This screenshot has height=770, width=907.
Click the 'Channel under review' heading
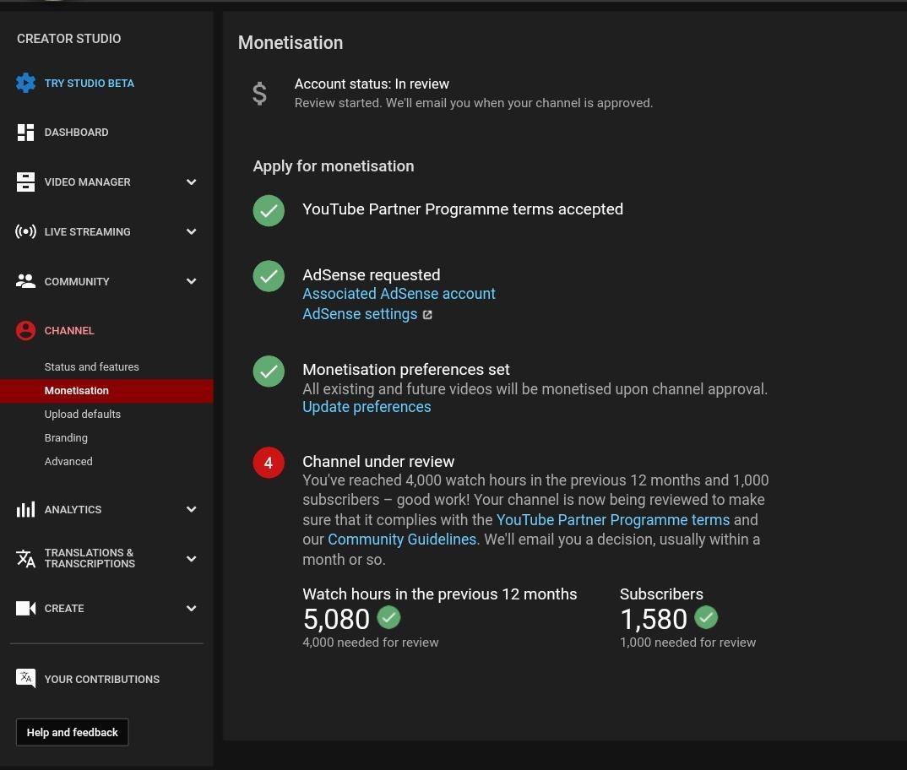coord(378,462)
